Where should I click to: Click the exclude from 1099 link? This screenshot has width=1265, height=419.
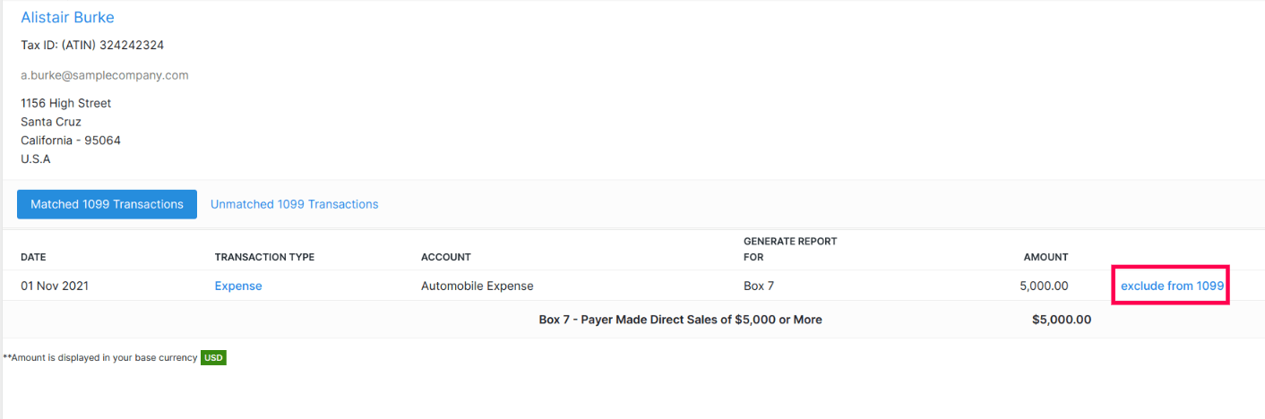tap(1172, 286)
